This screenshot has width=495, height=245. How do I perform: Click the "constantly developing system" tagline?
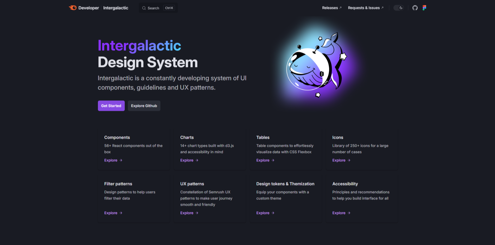click(x=172, y=83)
